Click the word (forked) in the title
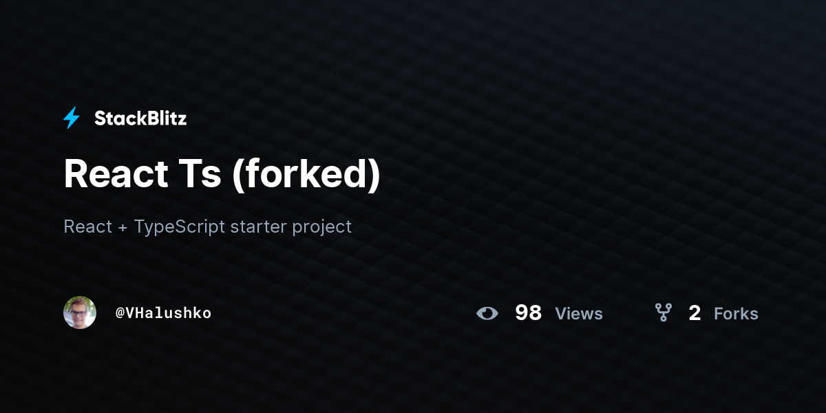The height and width of the screenshot is (413, 826). click(306, 176)
